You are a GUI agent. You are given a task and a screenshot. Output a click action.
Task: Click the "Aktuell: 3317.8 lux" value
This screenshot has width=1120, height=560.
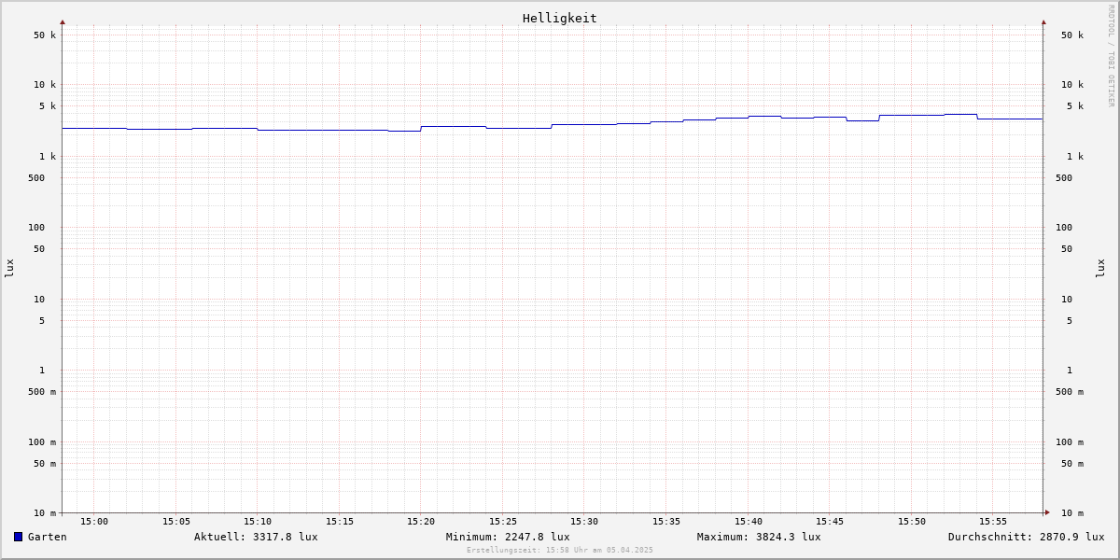(x=256, y=537)
